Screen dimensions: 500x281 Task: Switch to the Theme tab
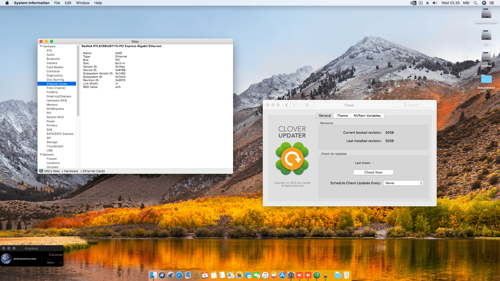(x=342, y=116)
